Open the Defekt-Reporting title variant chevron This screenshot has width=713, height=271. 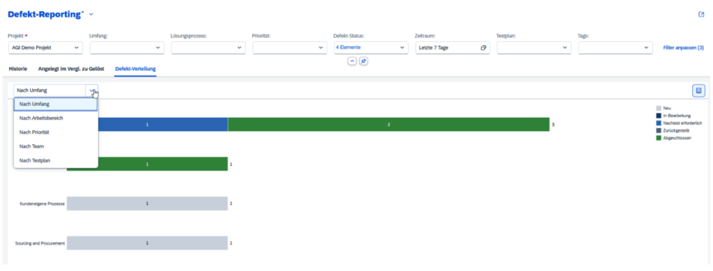tap(91, 15)
